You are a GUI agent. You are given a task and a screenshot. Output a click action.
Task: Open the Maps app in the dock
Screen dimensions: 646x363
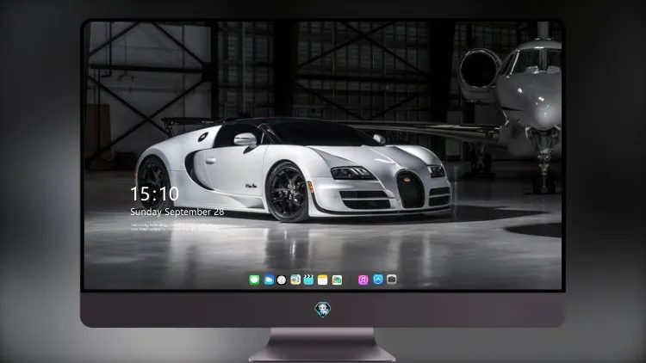pos(295,280)
